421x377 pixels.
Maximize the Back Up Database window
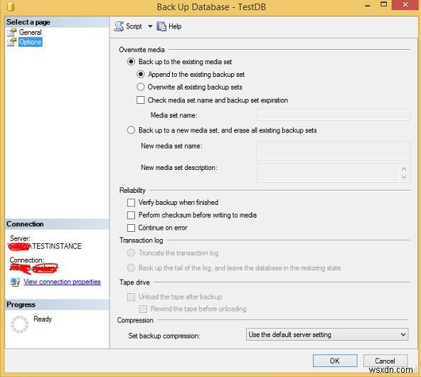tap(384, 4)
